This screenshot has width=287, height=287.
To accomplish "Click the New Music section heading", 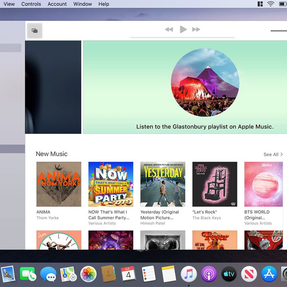I will pyautogui.click(x=51, y=154).
